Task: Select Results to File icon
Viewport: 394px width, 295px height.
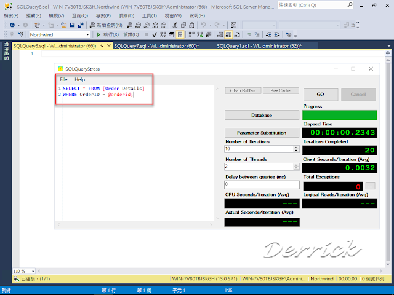Action: pos(237,34)
